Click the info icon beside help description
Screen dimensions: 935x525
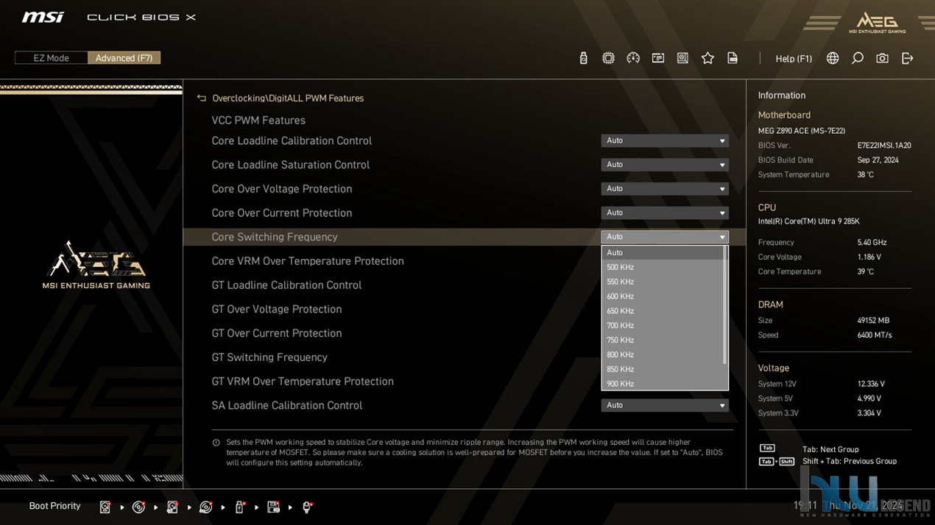coord(216,443)
